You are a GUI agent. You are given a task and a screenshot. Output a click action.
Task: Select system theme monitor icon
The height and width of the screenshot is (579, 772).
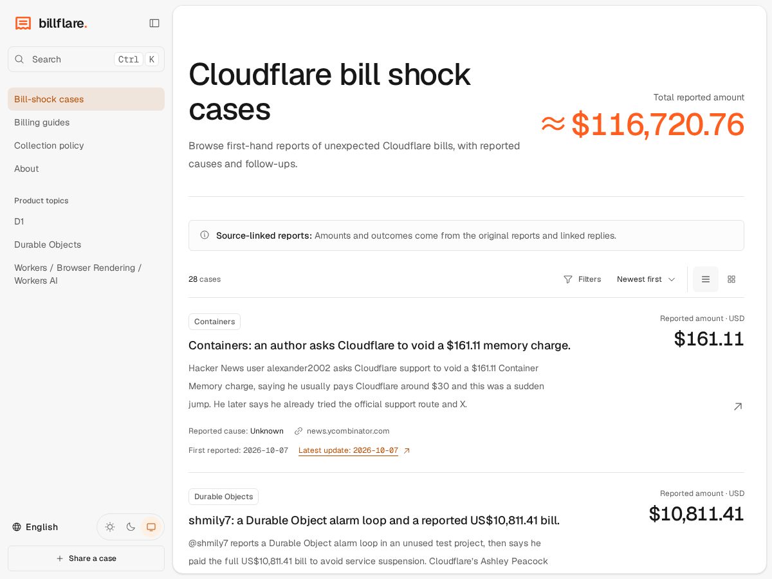[x=151, y=527]
